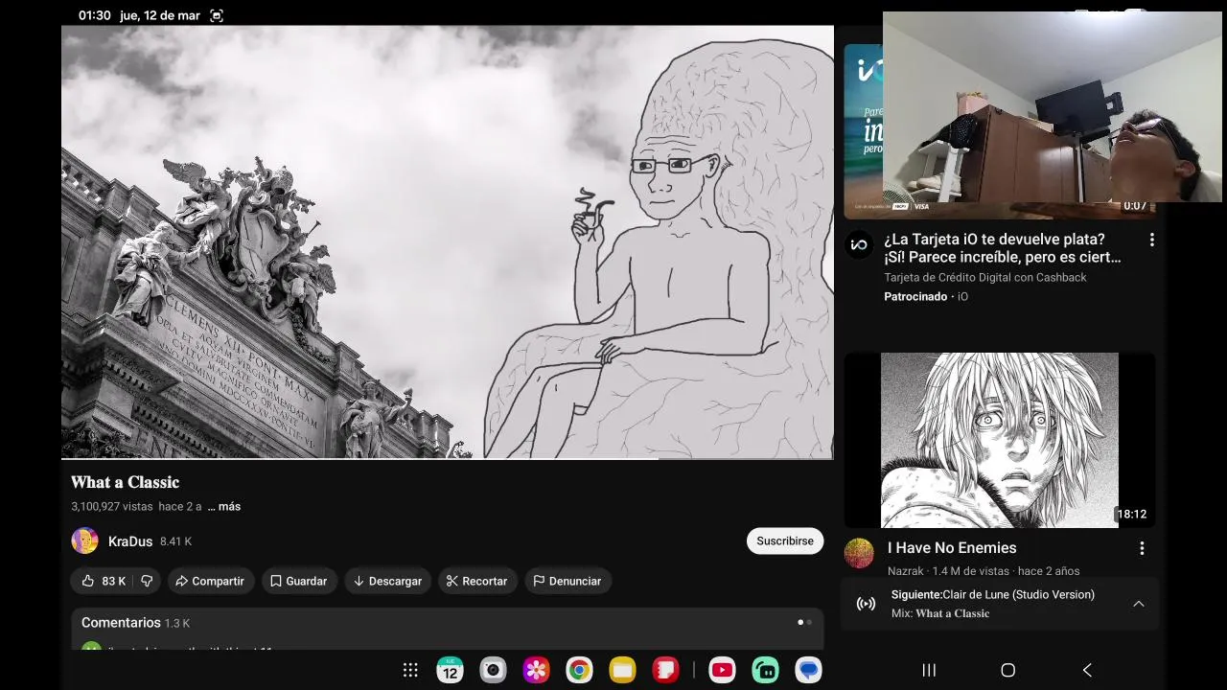Subscribe to KraDus with Suscribirse
The width and height of the screenshot is (1227, 690).
785,540
